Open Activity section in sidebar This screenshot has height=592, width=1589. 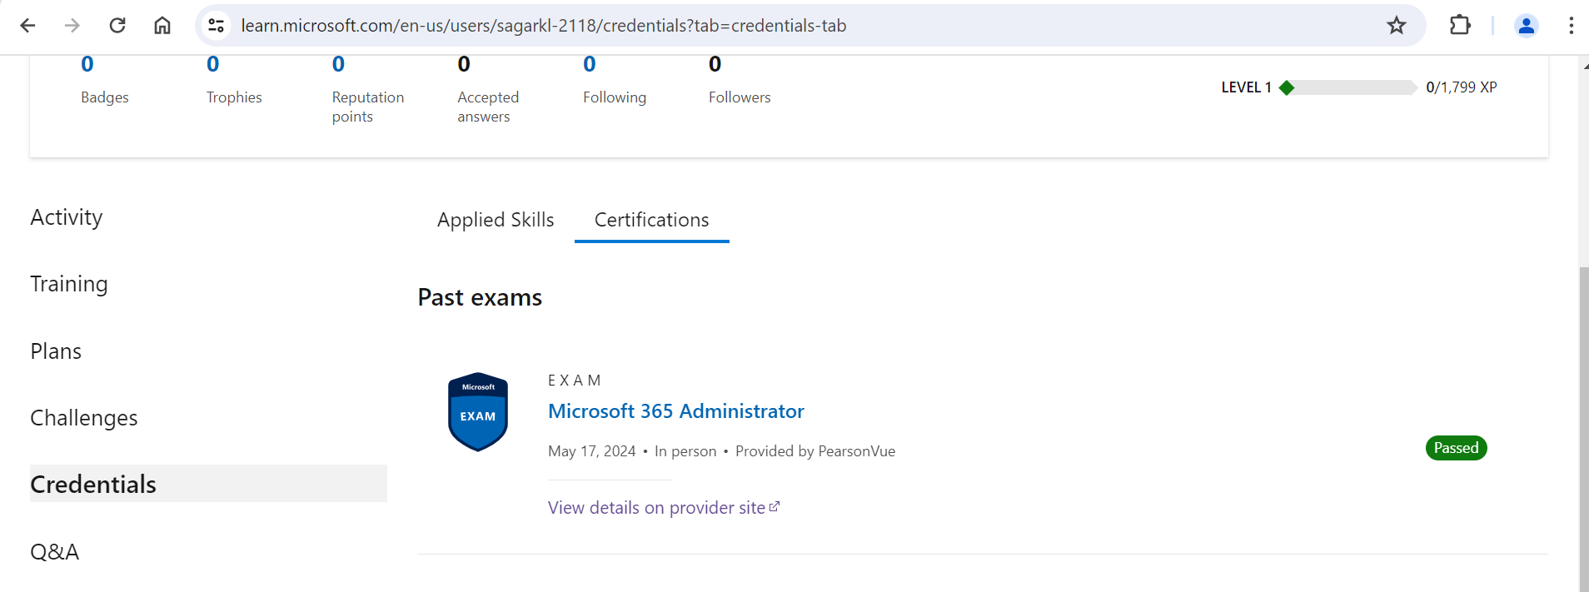pyautogui.click(x=67, y=217)
